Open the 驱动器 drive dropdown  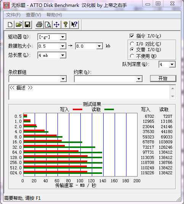click(x=63, y=37)
